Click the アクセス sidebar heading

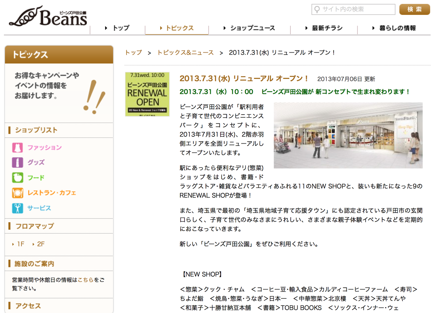point(28,306)
